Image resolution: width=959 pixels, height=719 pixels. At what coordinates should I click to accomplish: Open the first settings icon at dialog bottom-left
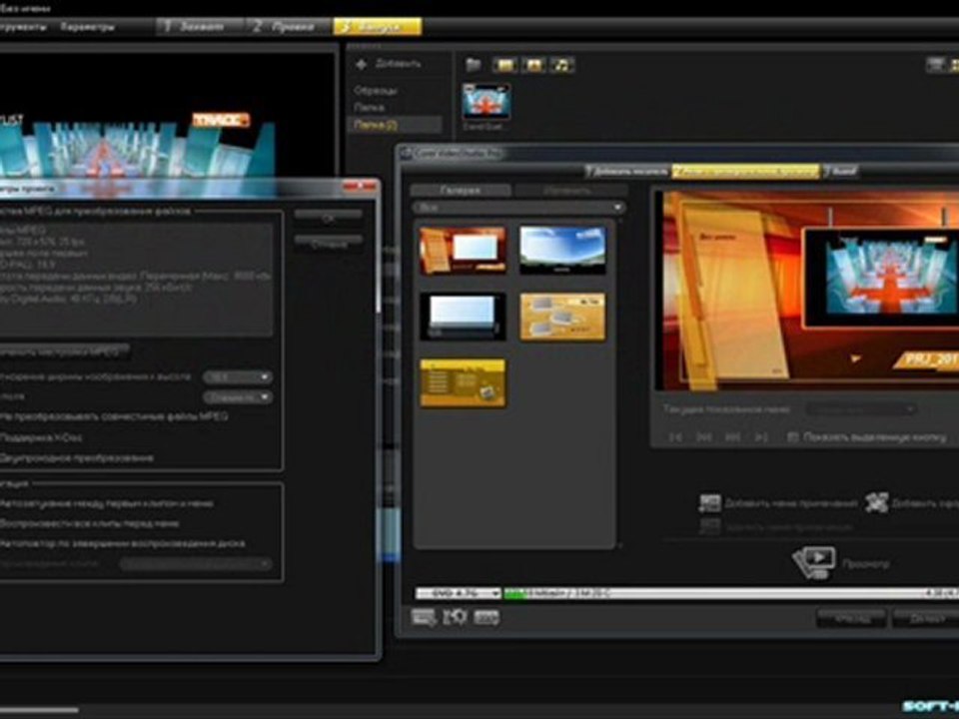tap(424, 617)
